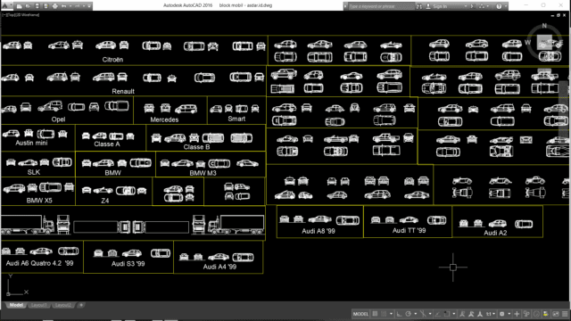Toggle annotation objects visibility icon
This screenshot has height=321, width=571.
[x=462, y=314]
